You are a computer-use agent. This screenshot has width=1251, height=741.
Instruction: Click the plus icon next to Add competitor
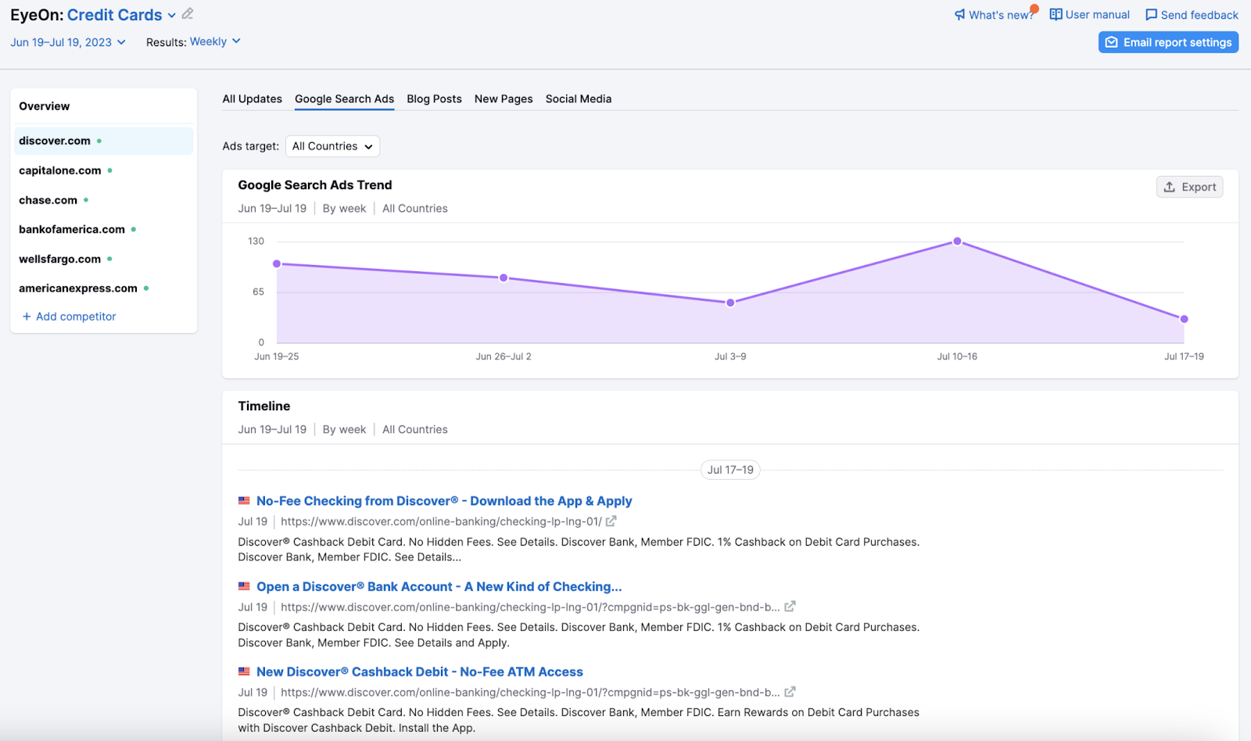pyautogui.click(x=27, y=317)
